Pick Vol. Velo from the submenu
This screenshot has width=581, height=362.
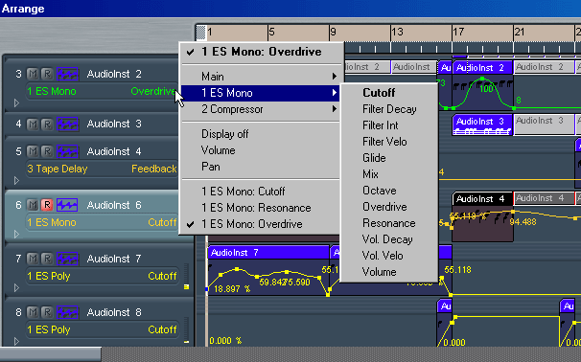[388, 256]
